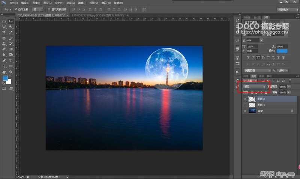The height and width of the screenshot is (179, 300).
Task: Click the 图层 2 layer thumbnail
Action: 252,99
